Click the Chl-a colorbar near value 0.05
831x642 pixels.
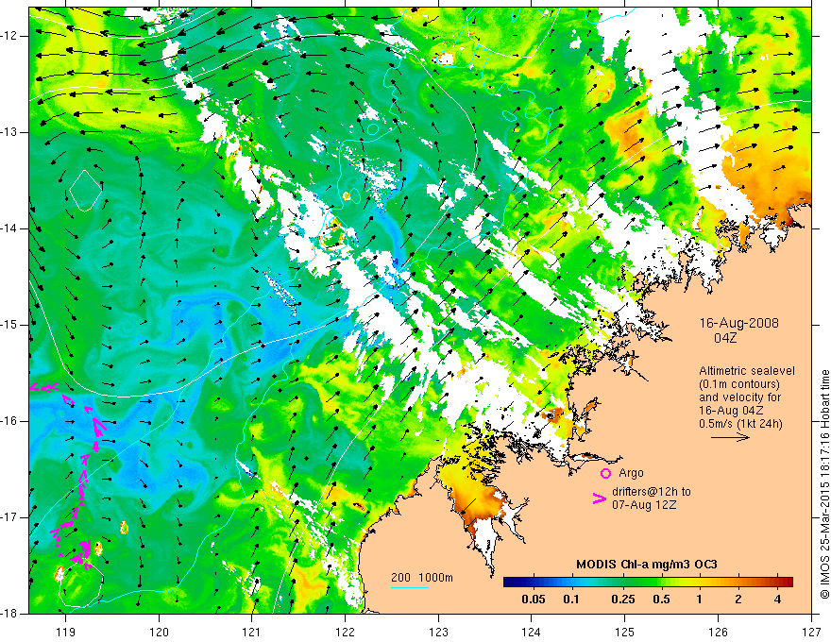pyautogui.click(x=534, y=583)
